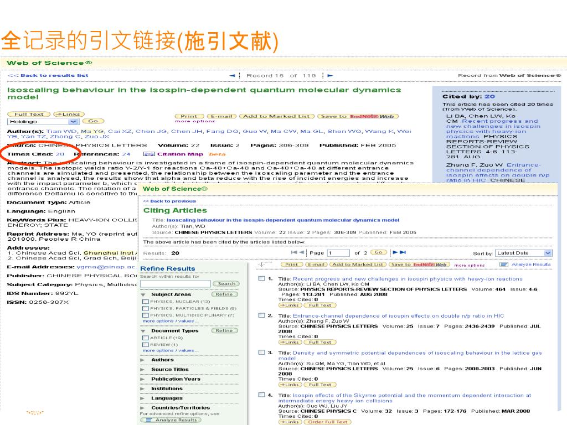Open References 24 link
Viewport: 567px width, 425px height.
(126, 154)
